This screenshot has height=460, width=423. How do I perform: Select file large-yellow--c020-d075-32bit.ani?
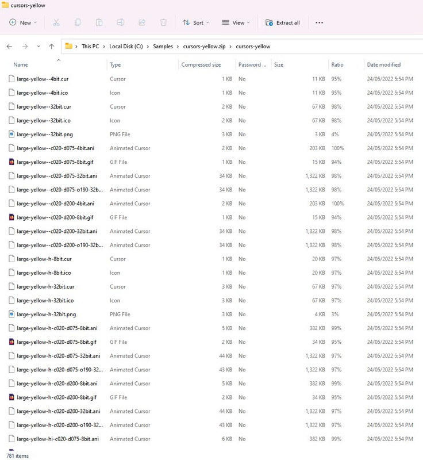[x=57, y=176]
